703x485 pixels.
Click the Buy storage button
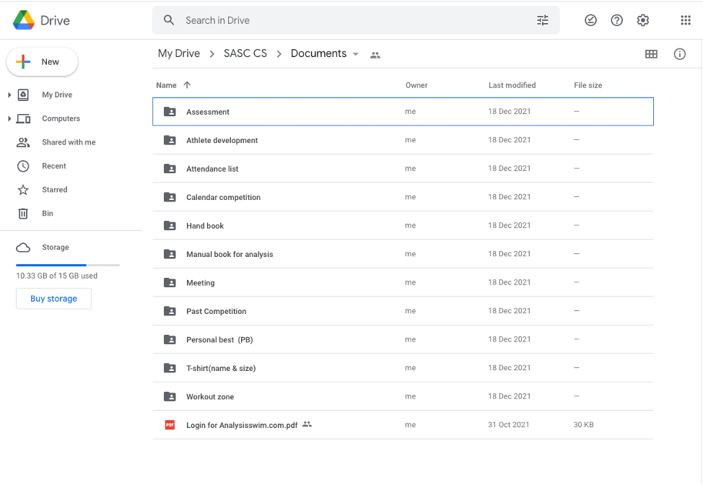tap(53, 299)
